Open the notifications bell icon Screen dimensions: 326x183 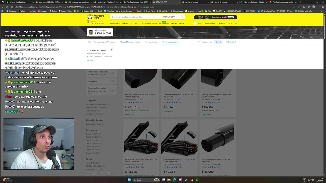coord(230,23)
